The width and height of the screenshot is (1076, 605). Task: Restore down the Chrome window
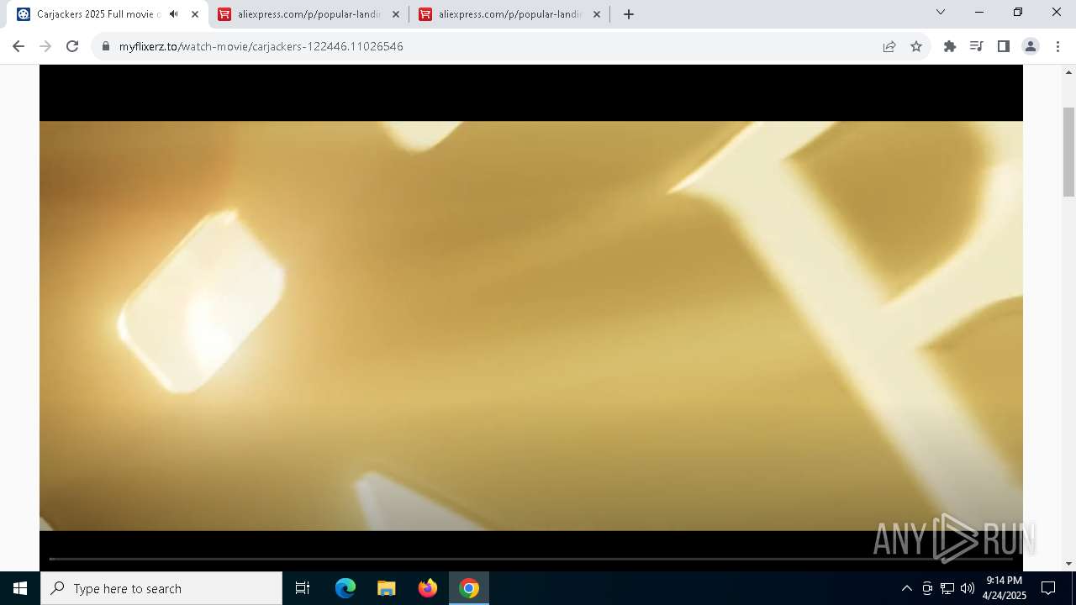point(1018,12)
